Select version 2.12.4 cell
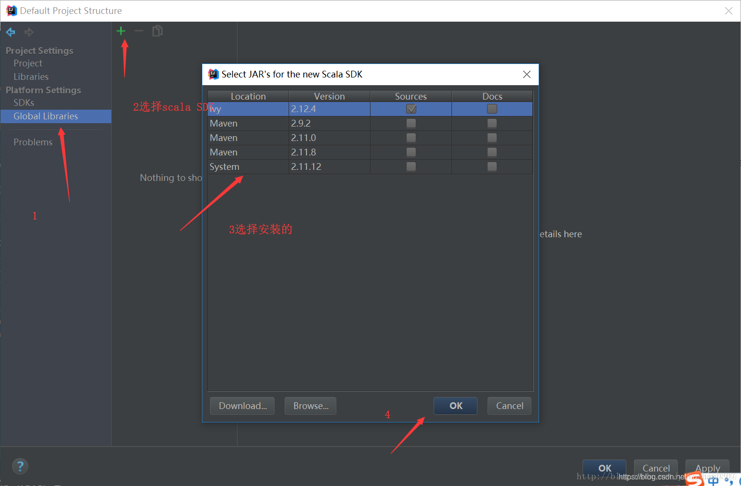The width and height of the screenshot is (741, 486). click(330, 109)
